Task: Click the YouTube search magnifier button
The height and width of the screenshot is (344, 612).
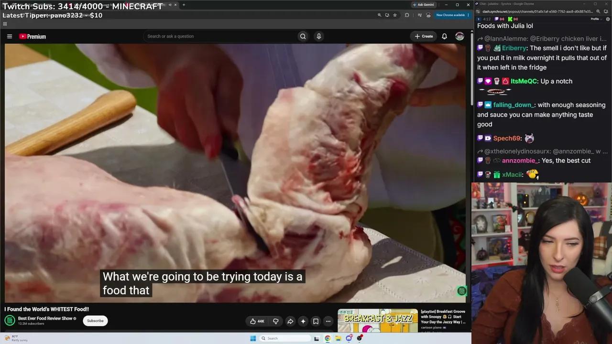Action: [x=303, y=36]
